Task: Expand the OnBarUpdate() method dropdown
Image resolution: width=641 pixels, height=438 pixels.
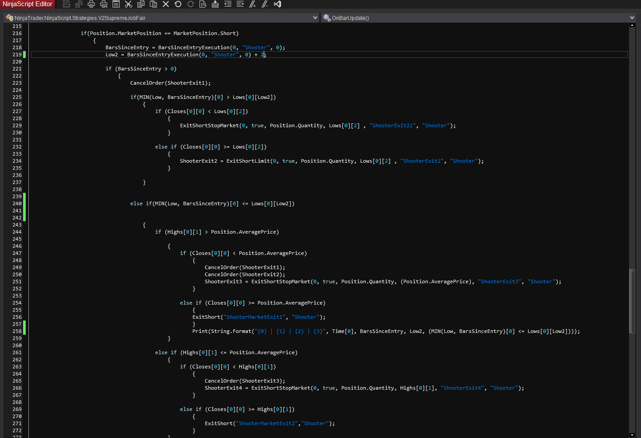Action: pos(632,18)
